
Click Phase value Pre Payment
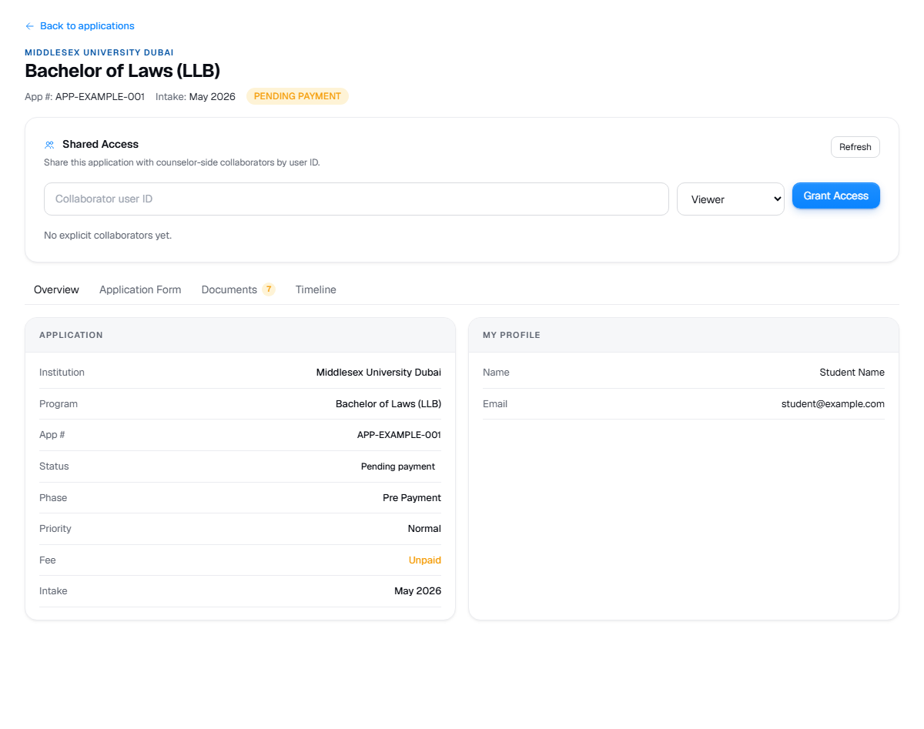[412, 498]
